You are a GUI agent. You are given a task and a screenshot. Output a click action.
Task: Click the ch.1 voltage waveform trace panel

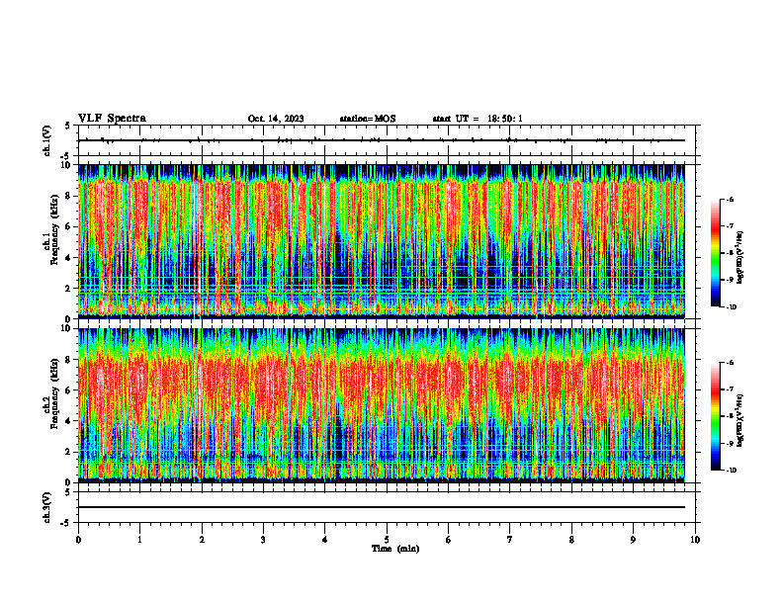tap(387, 140)
